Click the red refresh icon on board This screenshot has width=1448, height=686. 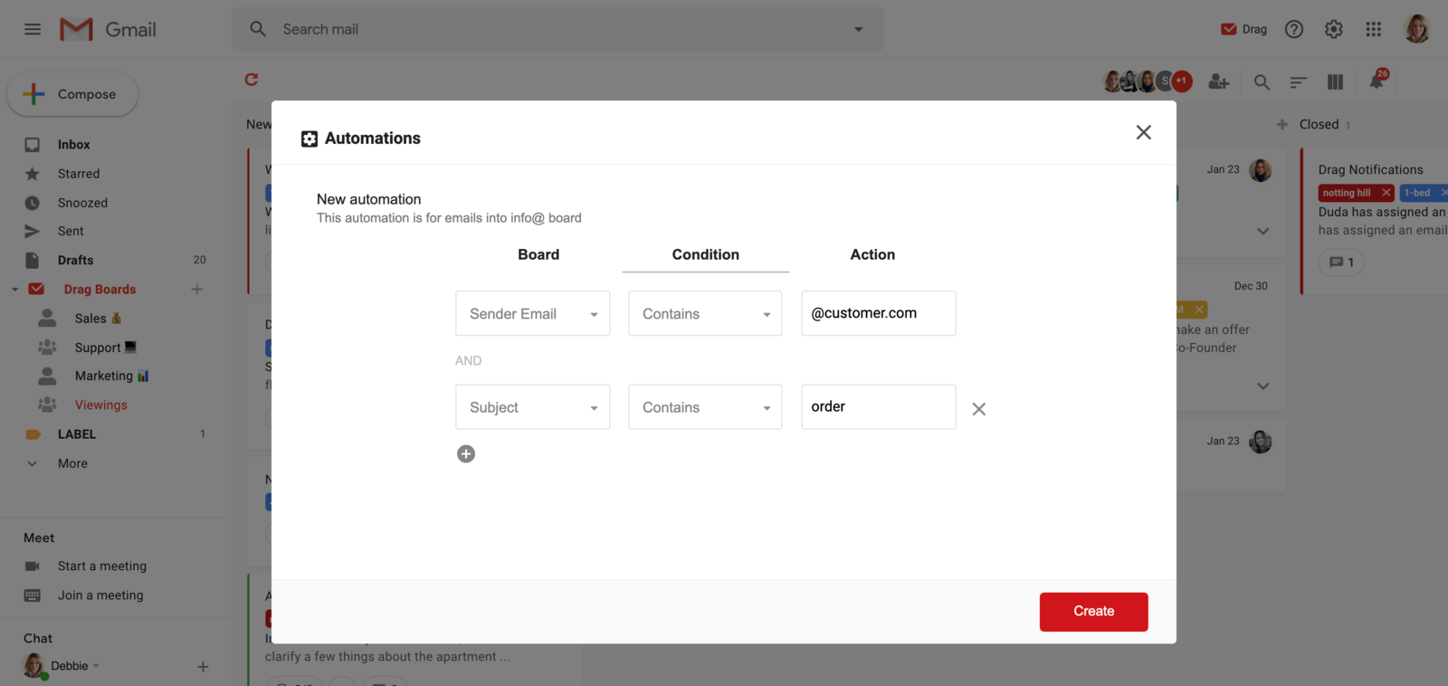tap(252, 80)
